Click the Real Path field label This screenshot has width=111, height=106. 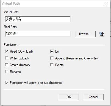point(10,27)
